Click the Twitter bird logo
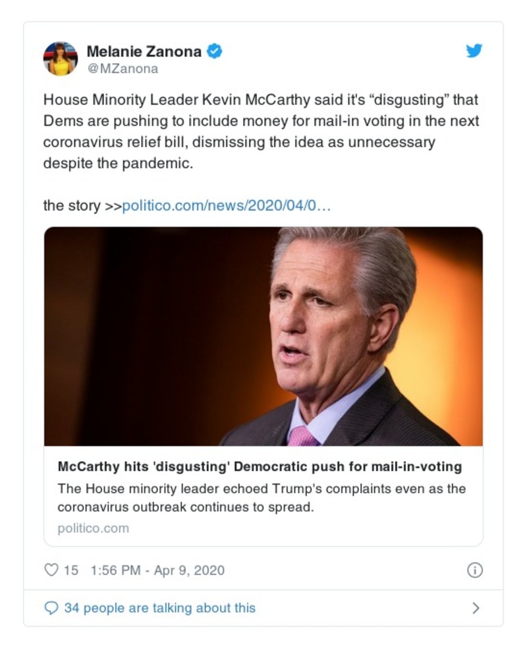This screenshot has width=527, height=647. [474, 51]
